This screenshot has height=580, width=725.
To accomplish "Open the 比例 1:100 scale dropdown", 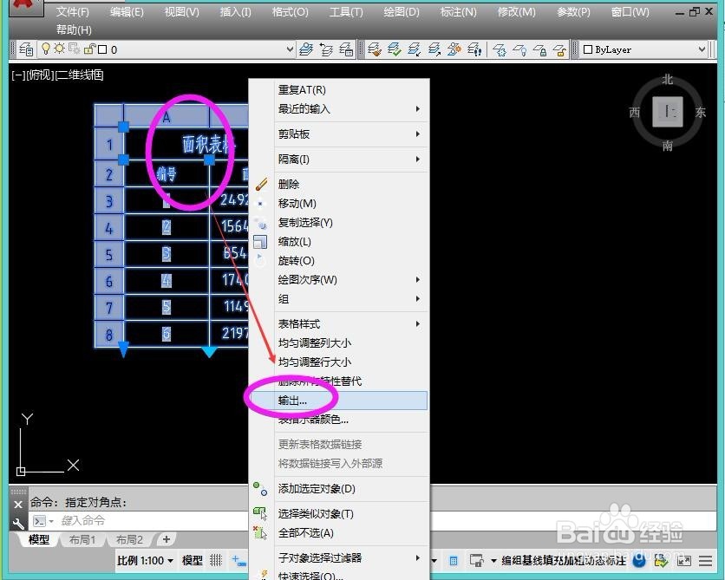I will click(x=145, y=561).
